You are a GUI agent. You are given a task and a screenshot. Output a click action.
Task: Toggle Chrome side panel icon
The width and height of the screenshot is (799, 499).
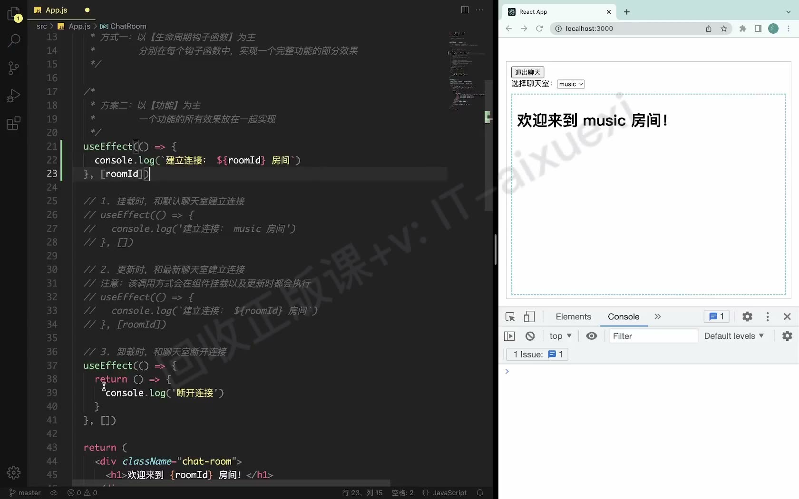click(758, 29)
